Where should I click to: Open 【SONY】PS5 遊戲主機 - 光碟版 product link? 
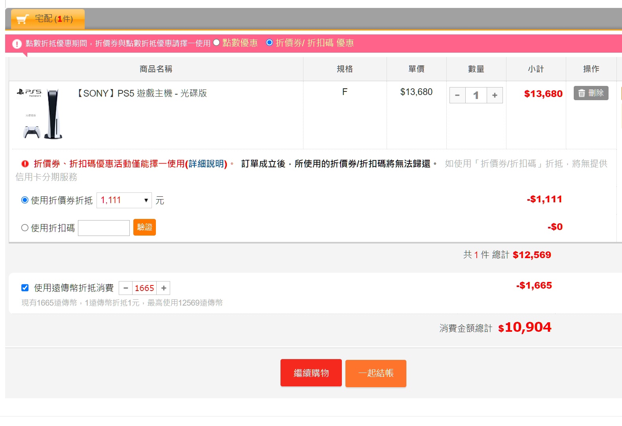[x=140, y=93]
